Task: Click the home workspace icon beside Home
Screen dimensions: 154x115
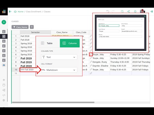Action: click(15, 11)
